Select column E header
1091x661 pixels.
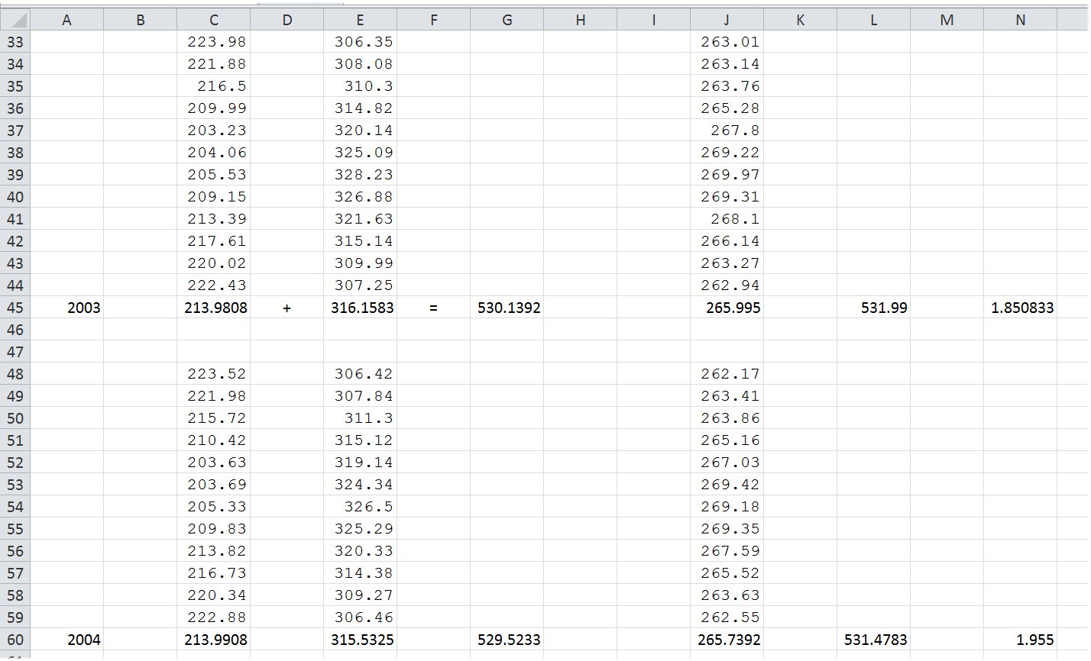[360, 20]
